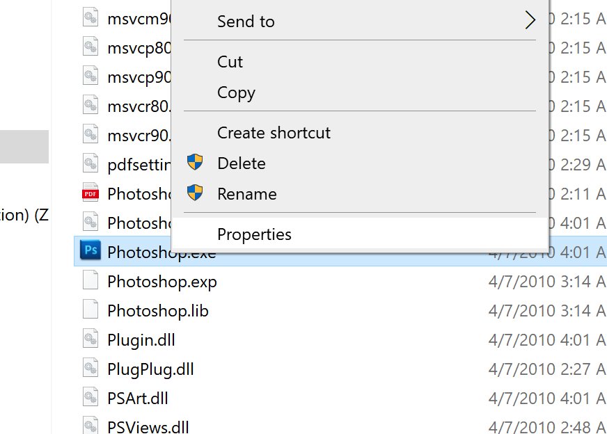Select the Photoshop.lib file name
607x434 pixels.
(x=157, y=310)
